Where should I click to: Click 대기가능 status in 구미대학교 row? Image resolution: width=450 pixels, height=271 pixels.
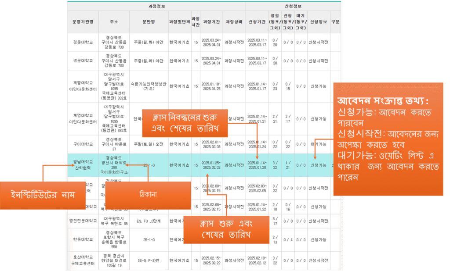[x=317, y=144]
